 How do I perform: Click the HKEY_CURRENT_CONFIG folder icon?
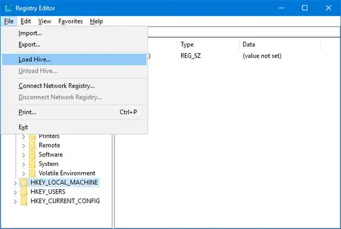point(24,201)
